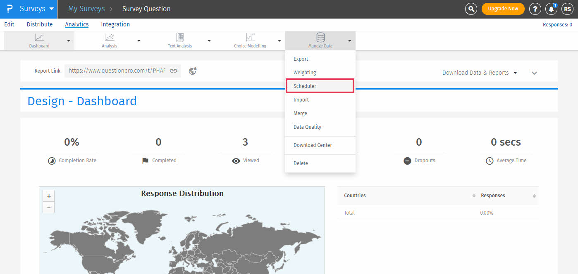Screen dimensions: 578x274
Task: Click the report link URL field
Action: pos(117,71)
